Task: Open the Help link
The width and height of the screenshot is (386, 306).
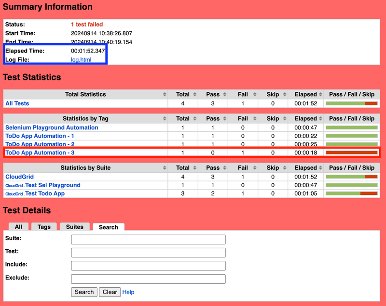Action: [x=128, y=292]
